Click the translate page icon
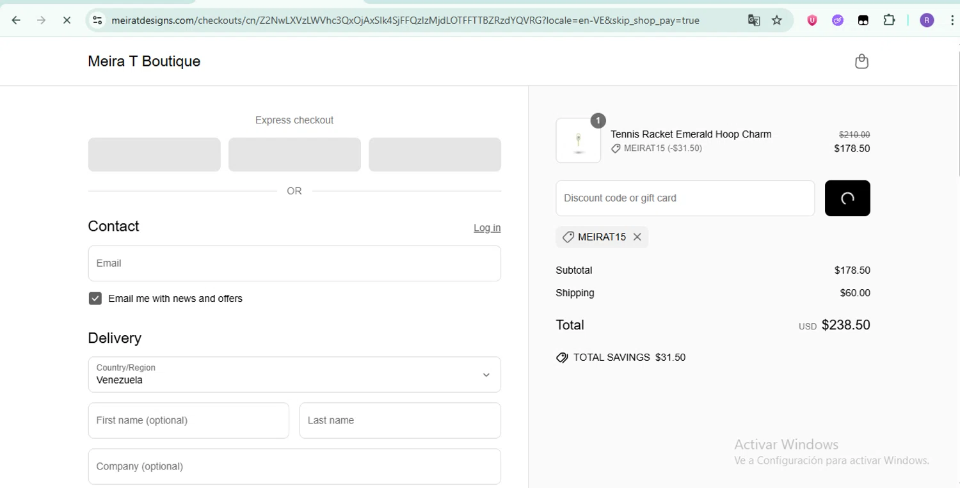Screen dimensions: 960x488 [754, 20]
